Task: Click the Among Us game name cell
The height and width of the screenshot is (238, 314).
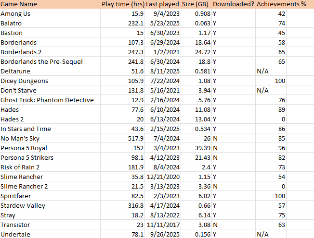Action: [x=15, y=14]
